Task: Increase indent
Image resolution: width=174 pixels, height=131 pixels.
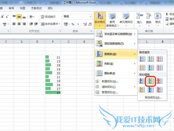Action: click(36, 24)
